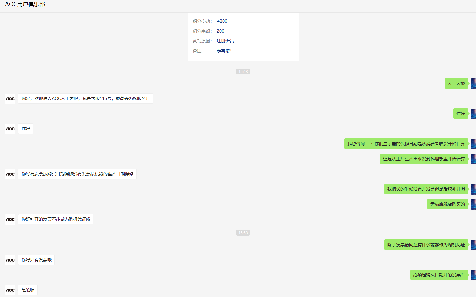Click AOC avatar beside the 补开的发票 message
476x297 pixels.
point(10,219)
